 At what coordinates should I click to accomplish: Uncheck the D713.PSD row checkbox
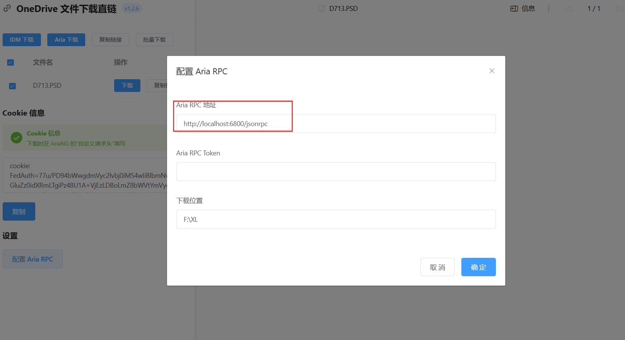[12, 86]
